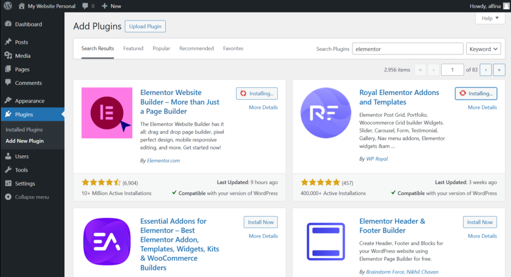Open the comments bubble in admin bar
The image size is (511, 277).
point(86,6)
